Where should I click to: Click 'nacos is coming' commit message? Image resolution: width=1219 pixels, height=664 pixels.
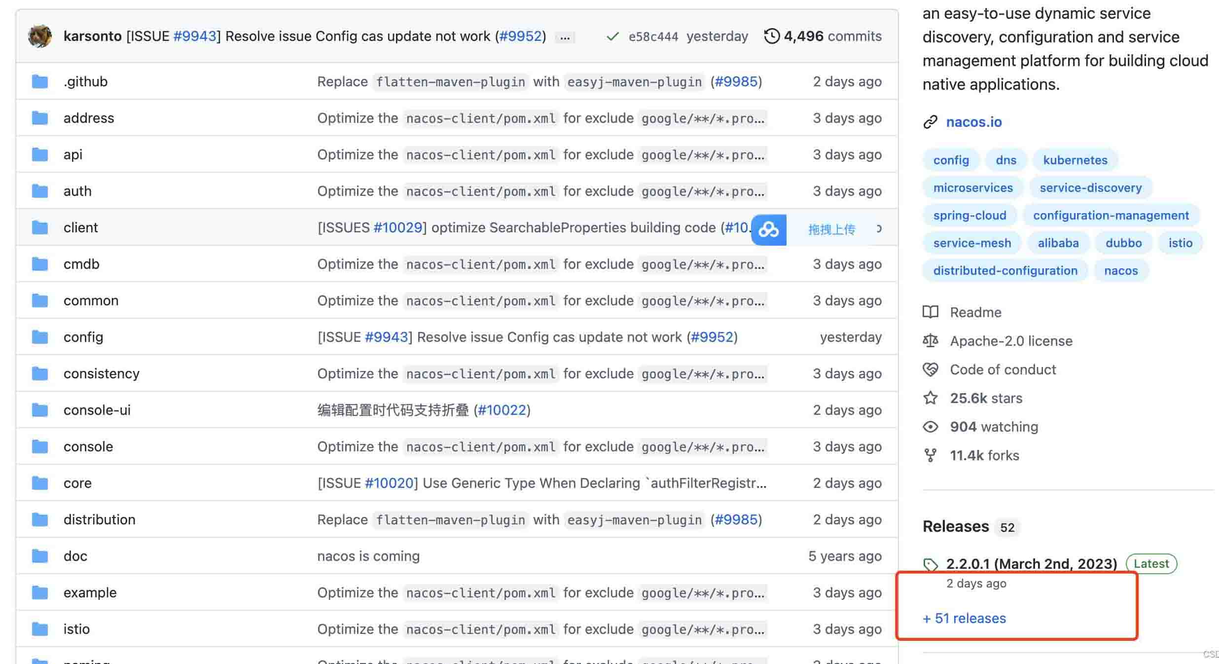[368, 556]
